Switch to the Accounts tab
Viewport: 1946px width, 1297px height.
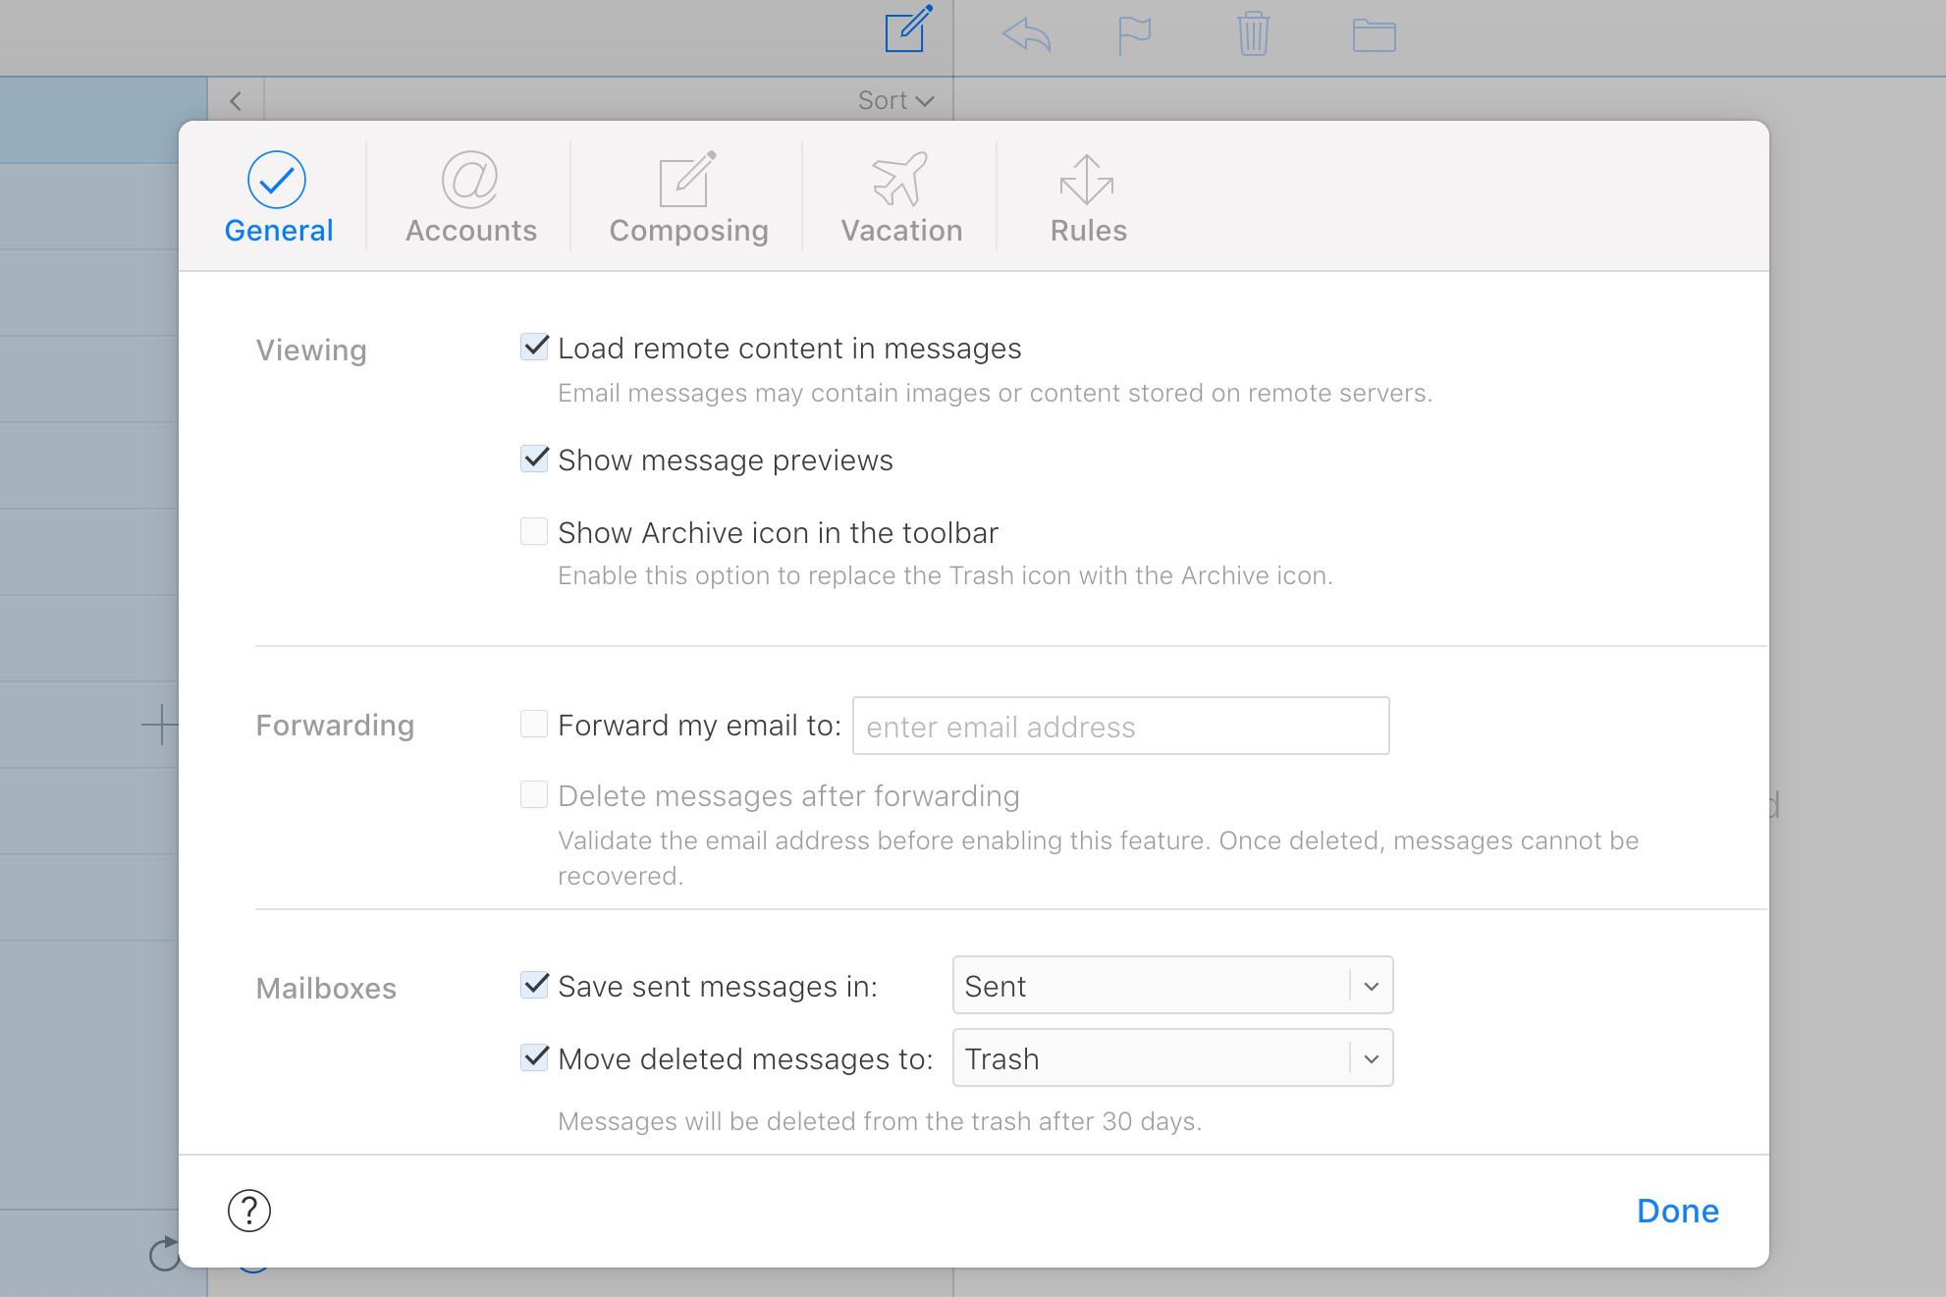click(471, 198)
